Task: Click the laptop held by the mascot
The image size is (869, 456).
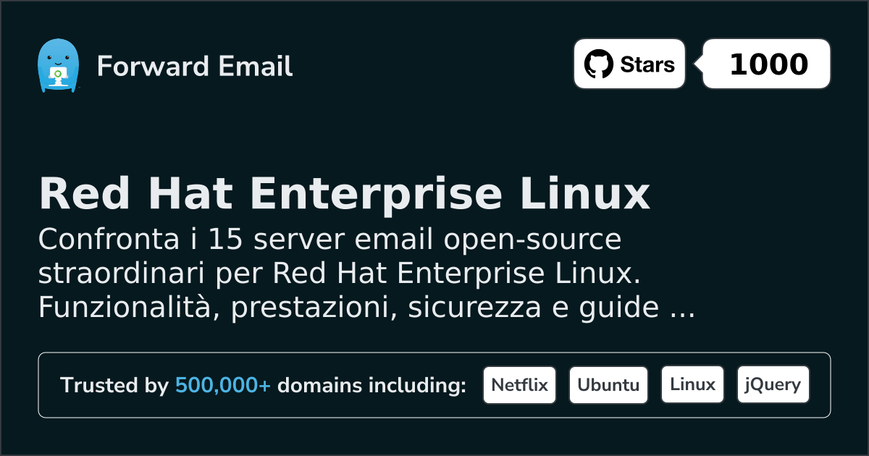Action: tap(57, 75)
